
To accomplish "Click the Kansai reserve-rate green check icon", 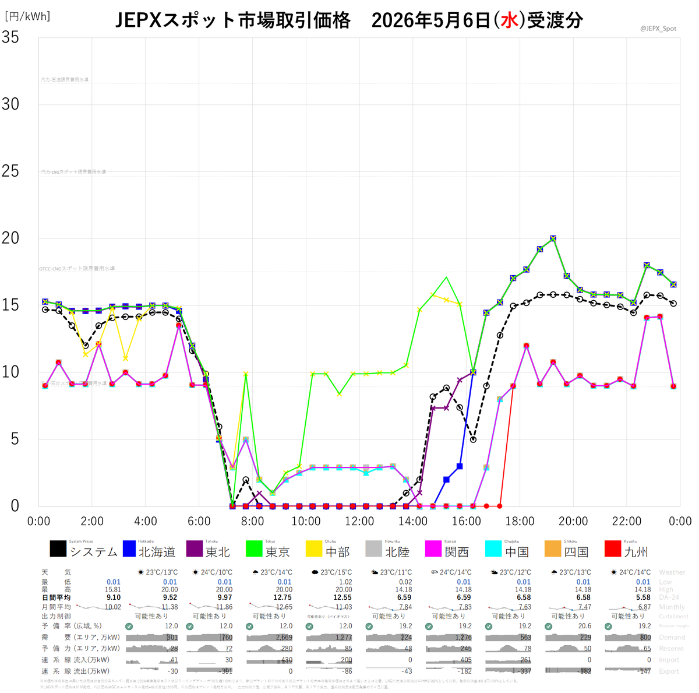I will click(x=429, y=627).
